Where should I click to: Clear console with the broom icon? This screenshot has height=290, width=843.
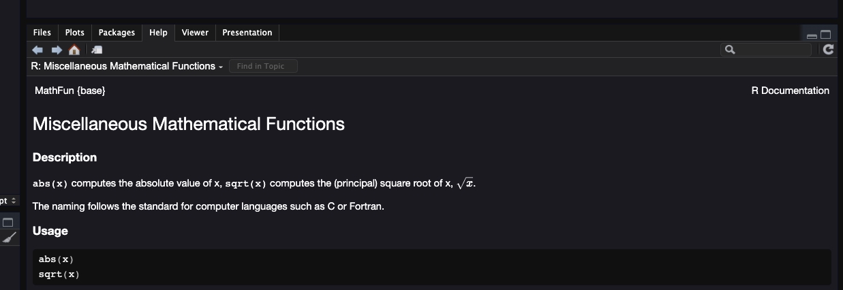(x=9, y=238)
